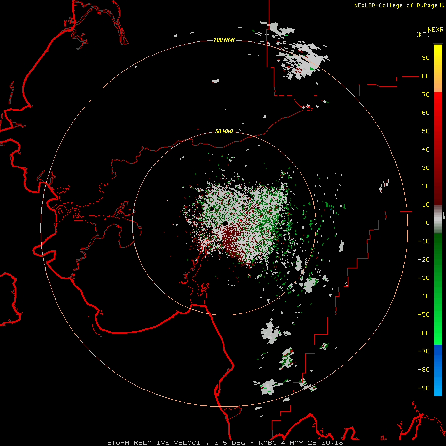Click the 10 value on the velocity scale

coord(426,205)
